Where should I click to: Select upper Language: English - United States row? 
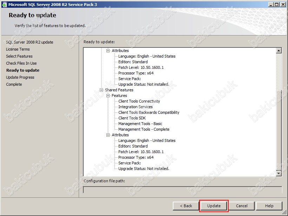point(147,56)
